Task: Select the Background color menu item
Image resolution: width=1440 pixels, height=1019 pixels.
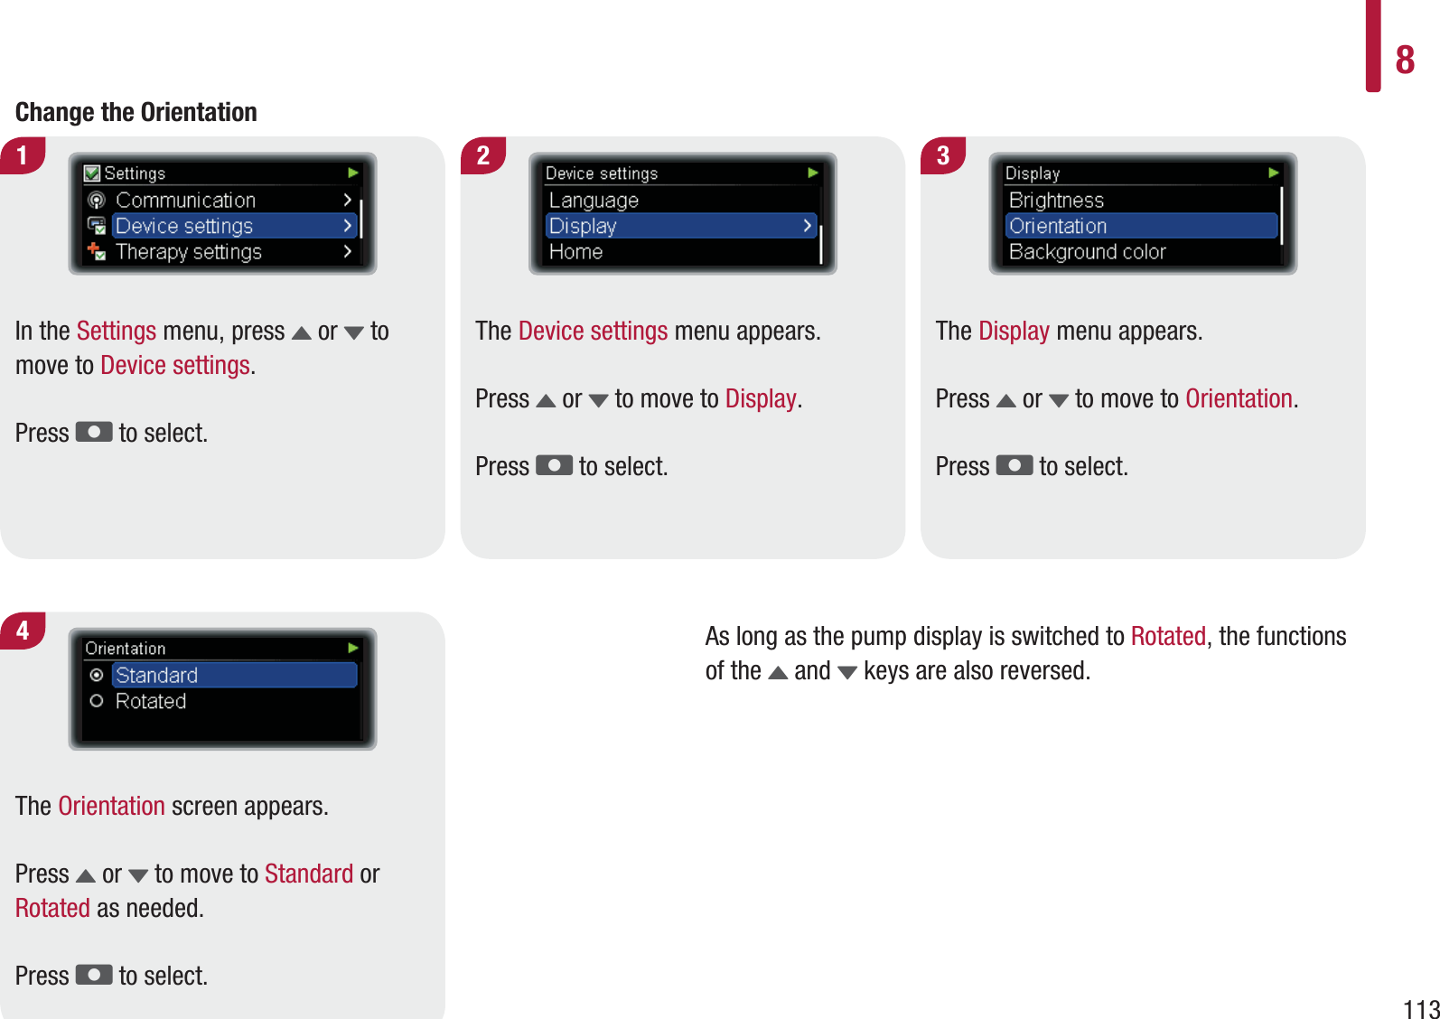Action: coord(1088,252)
